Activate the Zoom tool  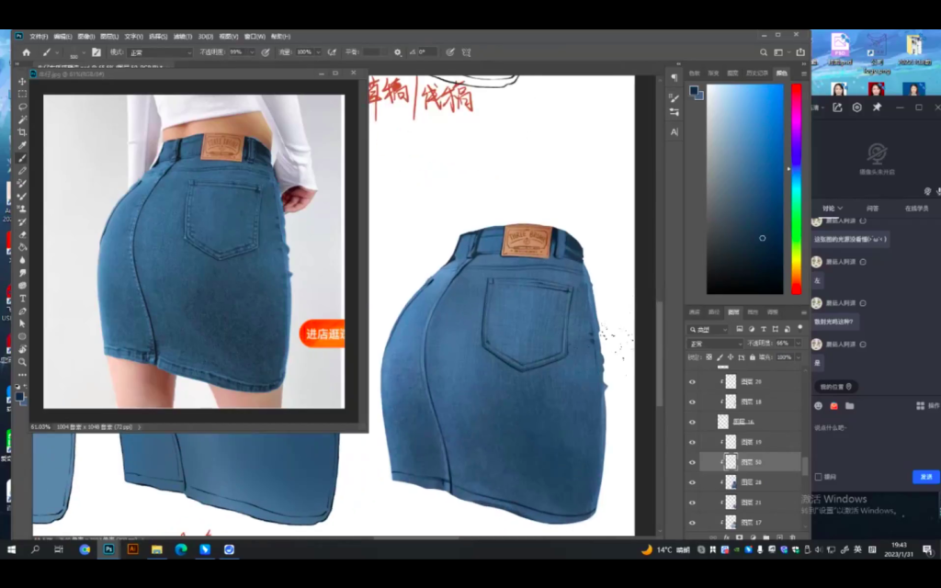tap(23, 362)
